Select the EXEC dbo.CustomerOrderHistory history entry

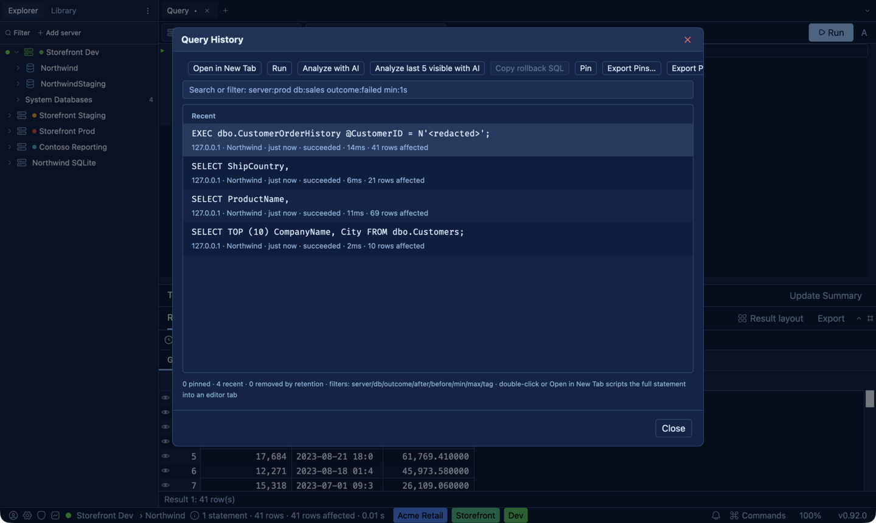click(438, 140)
